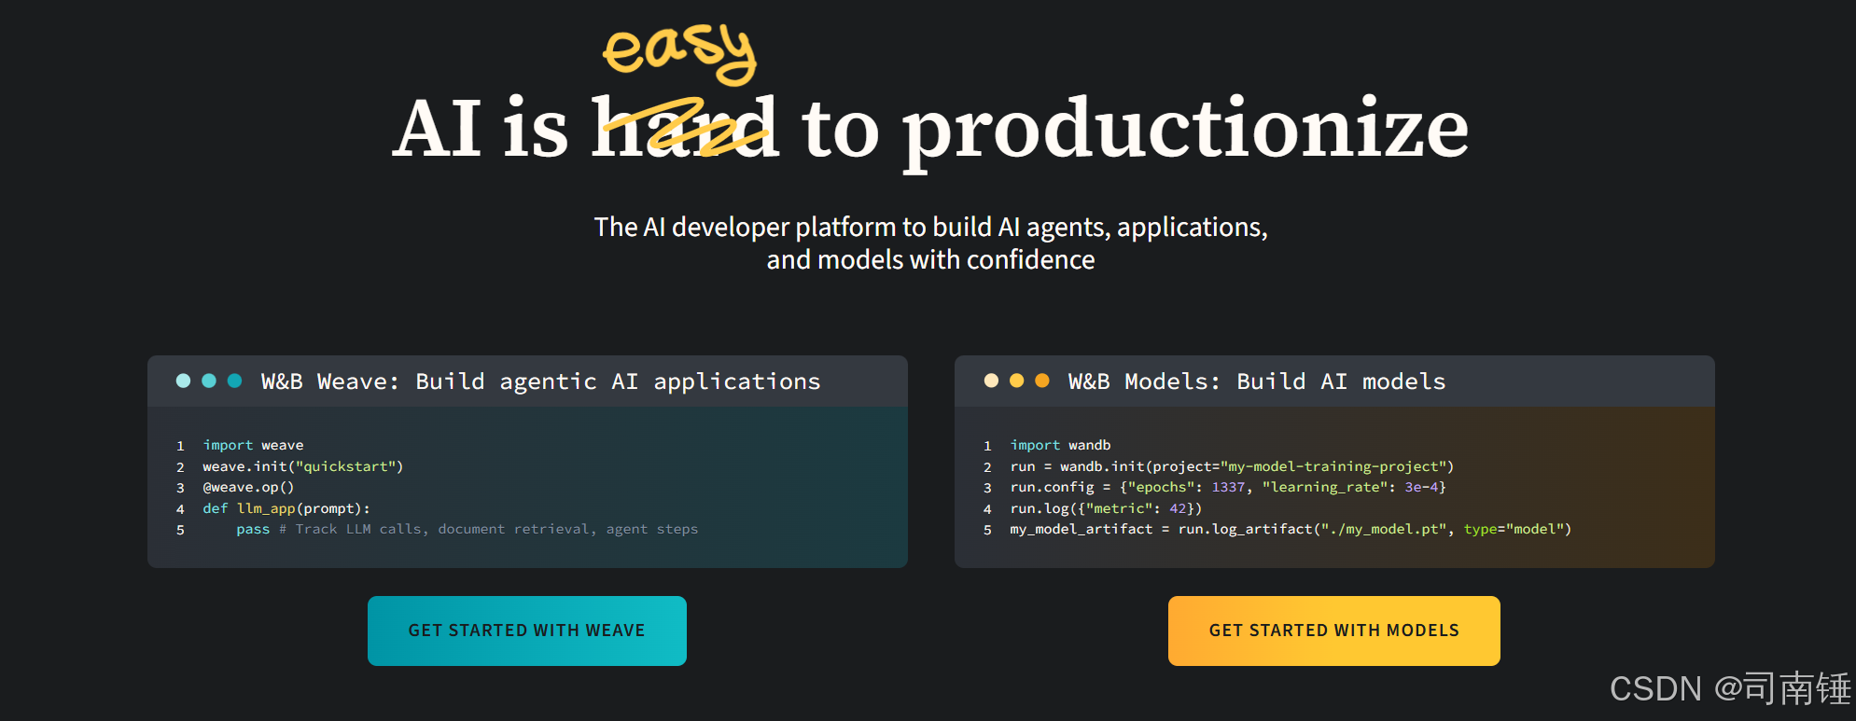Click the run.config epochs code line
1856x721 pixels.
(x=1228, y=487)
